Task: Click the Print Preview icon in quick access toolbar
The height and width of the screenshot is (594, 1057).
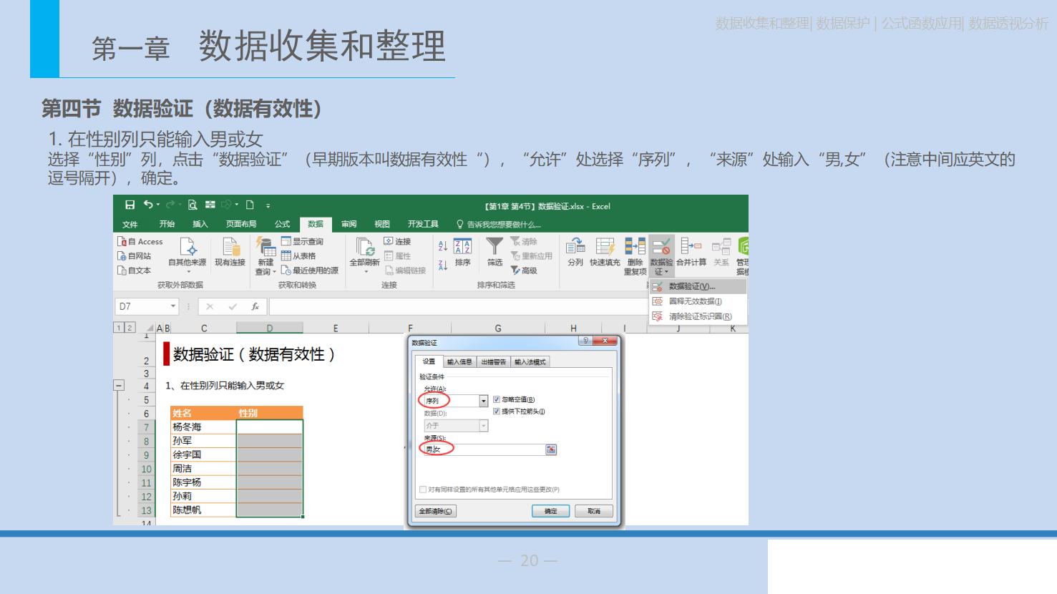Action: (x=193, y=205)
